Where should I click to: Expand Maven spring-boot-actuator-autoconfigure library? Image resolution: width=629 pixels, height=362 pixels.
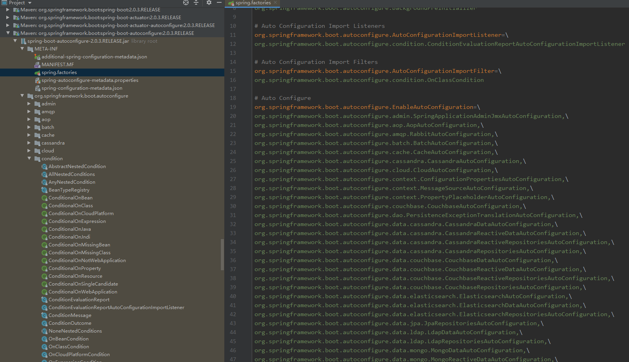tap(7, 25)
